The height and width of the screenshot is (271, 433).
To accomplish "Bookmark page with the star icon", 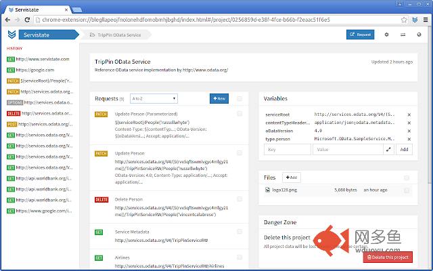I will (404, 20).
